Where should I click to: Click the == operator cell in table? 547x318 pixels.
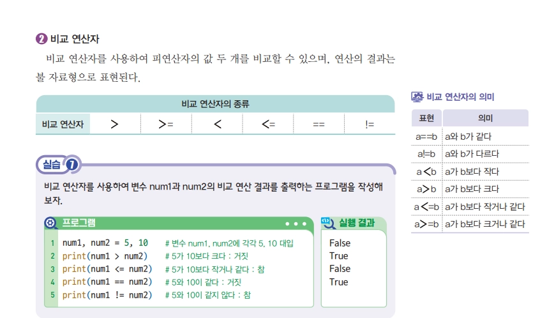[x=319, y=124]
